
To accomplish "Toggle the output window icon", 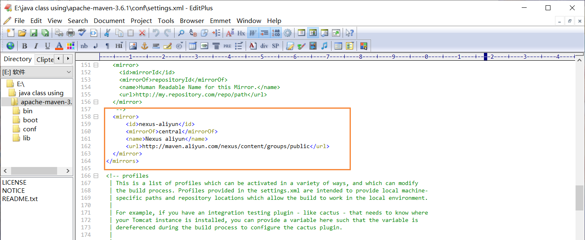I will pos(325,33).
